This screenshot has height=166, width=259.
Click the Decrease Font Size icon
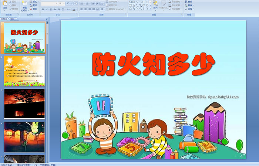pyautogui.click(x=71, y=3)
